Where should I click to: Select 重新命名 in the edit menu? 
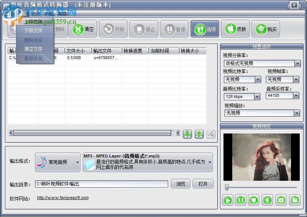[35, 58]
